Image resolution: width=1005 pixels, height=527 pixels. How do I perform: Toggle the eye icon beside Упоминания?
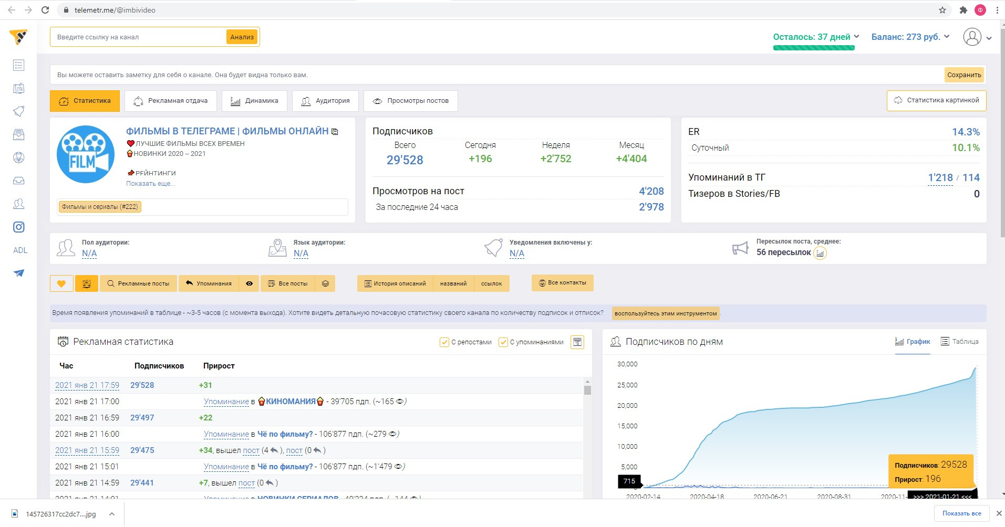[249, 283]
